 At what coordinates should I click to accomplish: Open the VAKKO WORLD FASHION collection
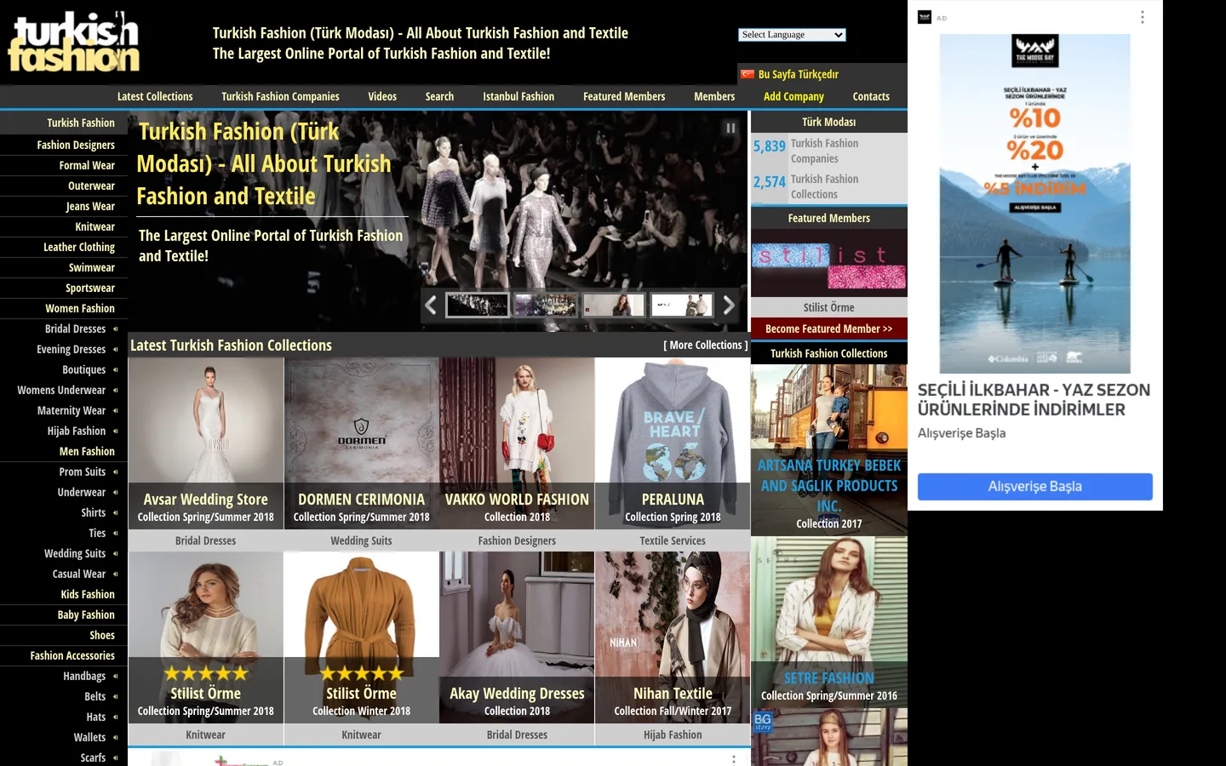(517, 443)
